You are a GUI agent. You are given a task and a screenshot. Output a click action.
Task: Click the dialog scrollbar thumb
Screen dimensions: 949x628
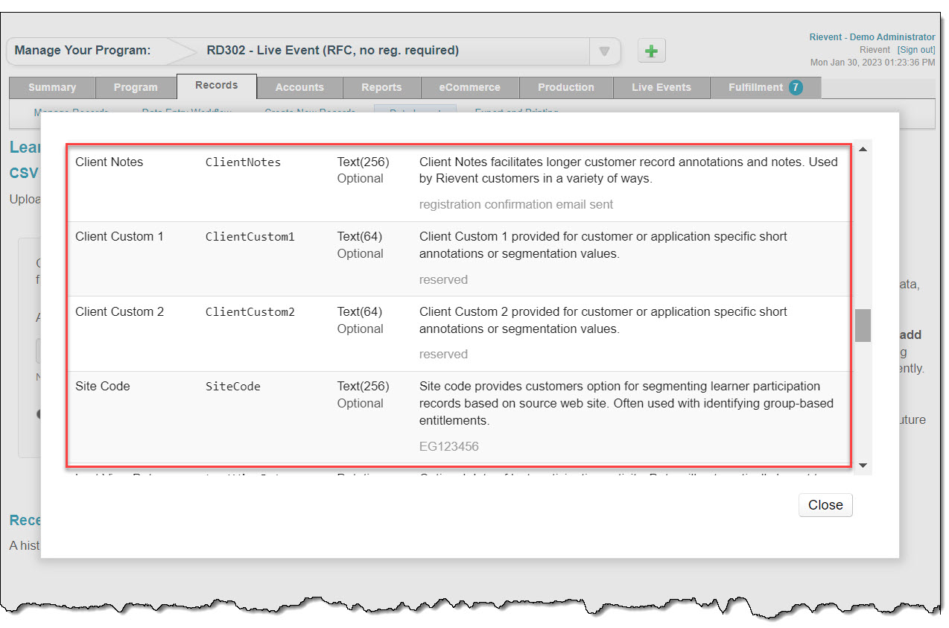point(863,326)
